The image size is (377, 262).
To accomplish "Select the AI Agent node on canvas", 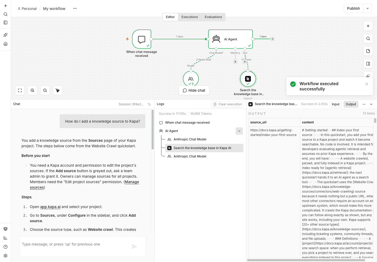I will pos(230,39).
